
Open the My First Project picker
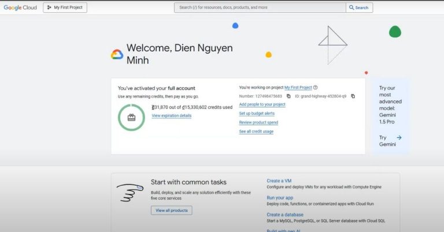[65, 8]
